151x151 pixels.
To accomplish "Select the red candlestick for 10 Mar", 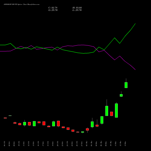I will coord(111,114).
